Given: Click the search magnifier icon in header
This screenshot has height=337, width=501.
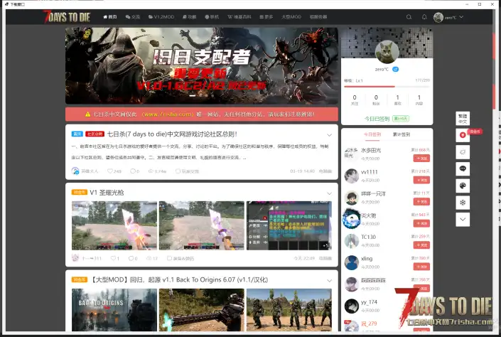Looking at the screenshot, I should 409,16.
